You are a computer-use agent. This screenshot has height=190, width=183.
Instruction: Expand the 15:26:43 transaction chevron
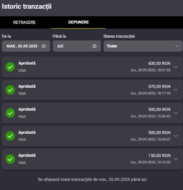[176, 113]
